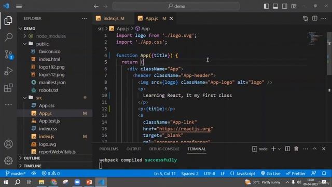Click the editor minimap code overview

[x=315, y=38]
